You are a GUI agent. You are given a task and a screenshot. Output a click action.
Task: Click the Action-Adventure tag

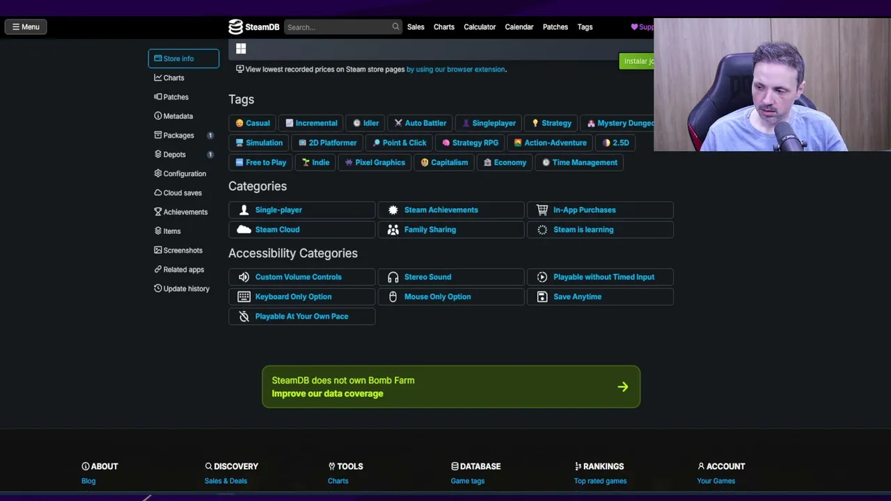550,143
